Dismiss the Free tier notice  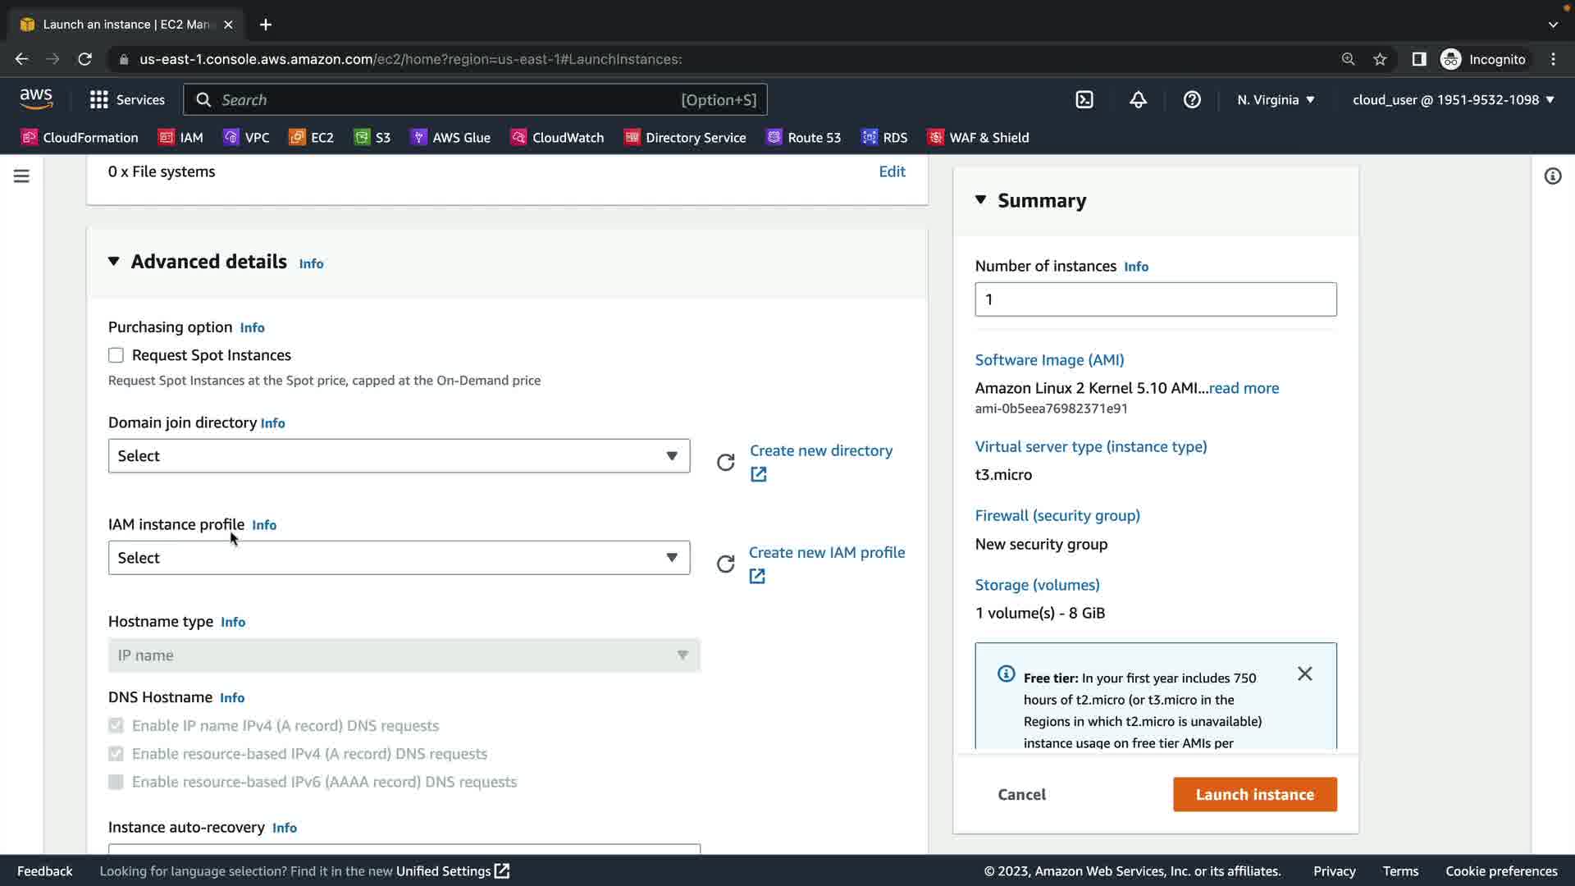pyautogui.click(x=1304, y=674)
